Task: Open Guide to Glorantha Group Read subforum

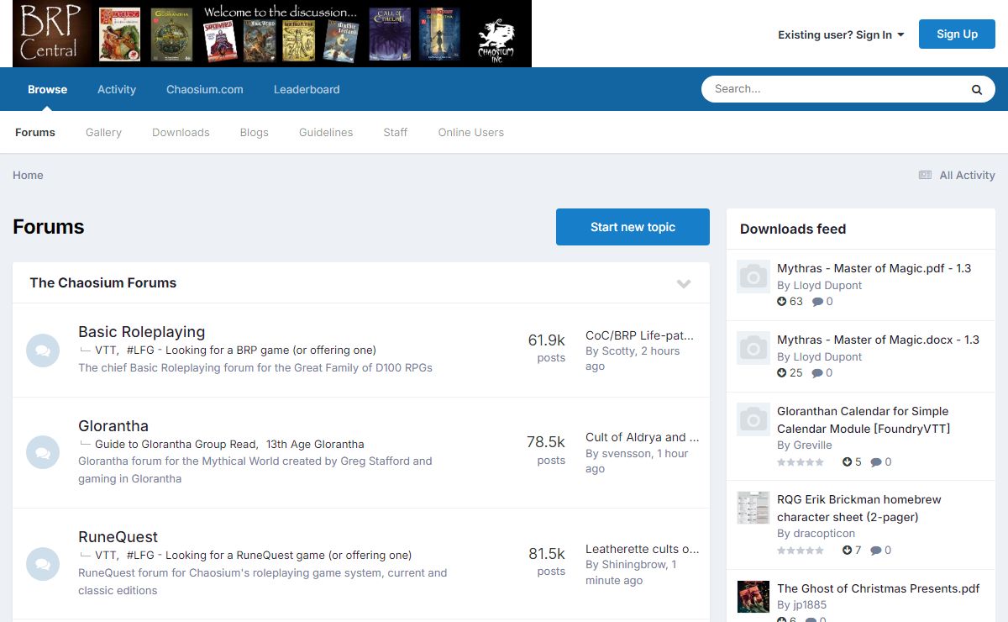Action: [175, 444]
